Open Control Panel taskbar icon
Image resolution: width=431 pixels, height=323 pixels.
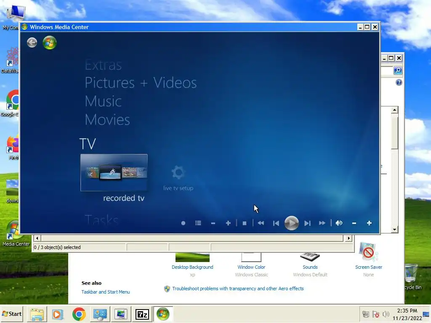point(100,314)
